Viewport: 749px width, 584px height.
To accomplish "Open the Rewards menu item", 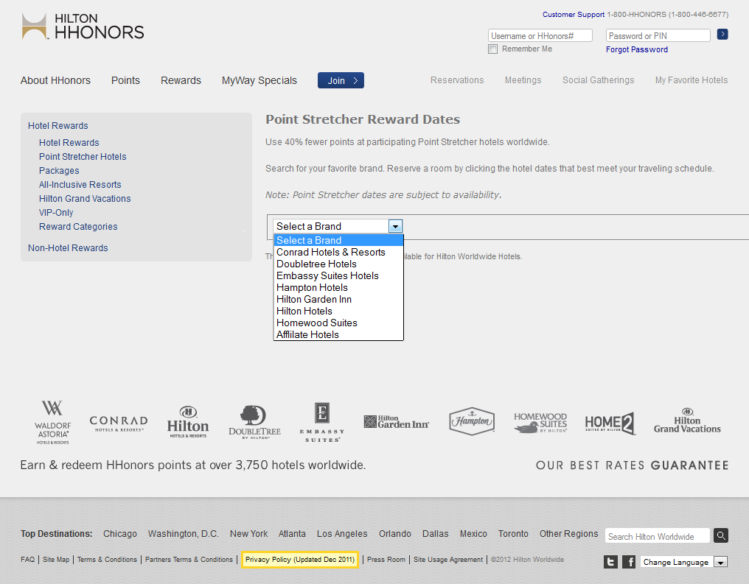I will (x=181, y=80).
